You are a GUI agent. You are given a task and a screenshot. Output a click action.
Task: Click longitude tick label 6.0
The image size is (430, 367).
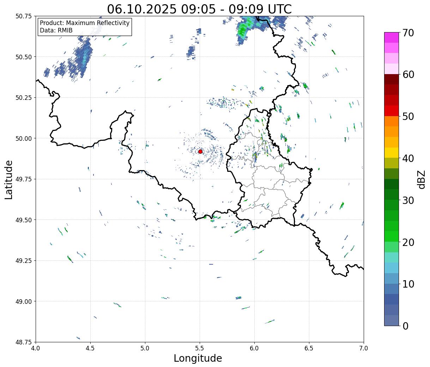pyautogui.click(x=254, y=348)
